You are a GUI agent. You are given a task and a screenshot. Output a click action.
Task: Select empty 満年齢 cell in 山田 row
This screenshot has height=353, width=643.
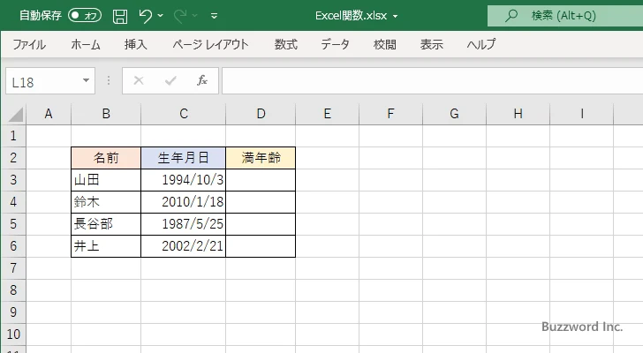261,180
